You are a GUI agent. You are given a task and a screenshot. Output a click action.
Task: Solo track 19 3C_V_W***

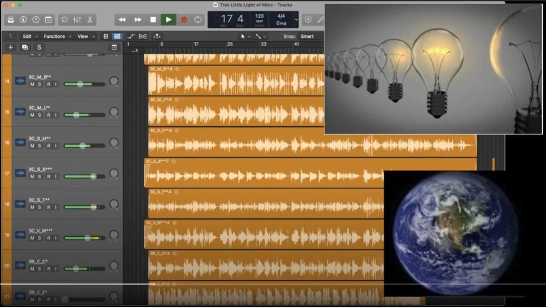(40, 238)
